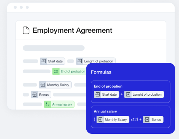Click the document icon beside Employment Agreement
Viewport: 179px width, 139px height.
[26, 30]
